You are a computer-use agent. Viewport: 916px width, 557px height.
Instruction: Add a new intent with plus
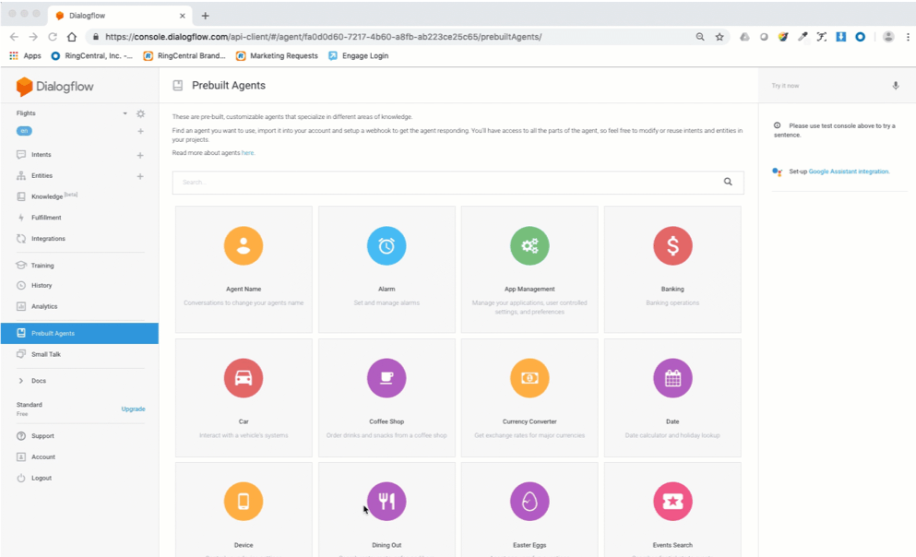(140, 155)
